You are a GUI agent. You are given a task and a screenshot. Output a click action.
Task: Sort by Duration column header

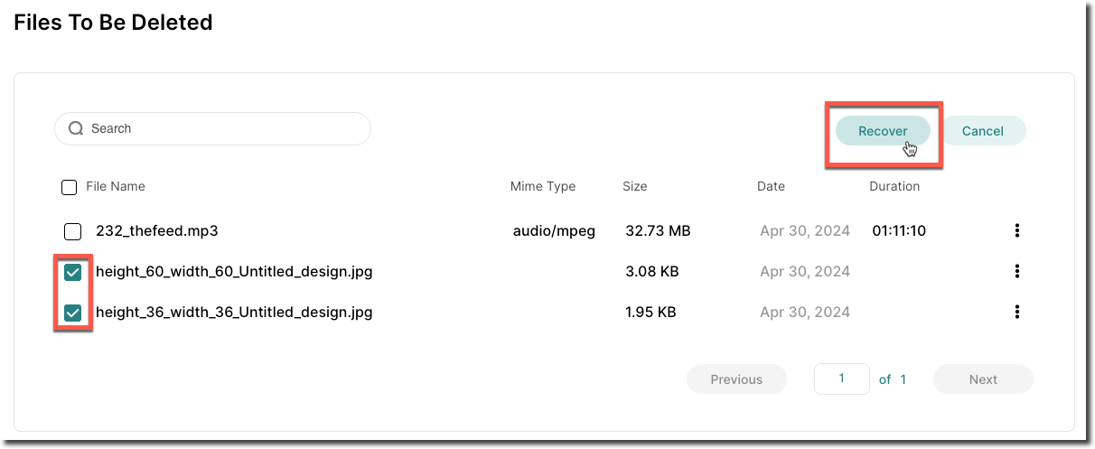[894, 186]
